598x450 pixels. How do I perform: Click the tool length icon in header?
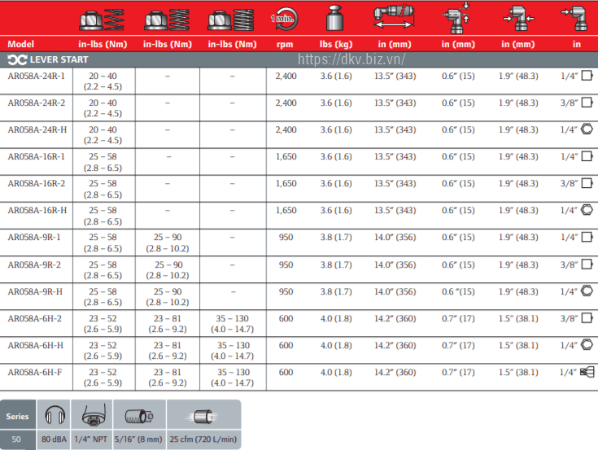coord(395,18)
